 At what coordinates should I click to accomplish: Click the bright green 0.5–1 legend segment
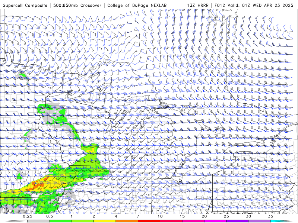click(x=61, y=221)
